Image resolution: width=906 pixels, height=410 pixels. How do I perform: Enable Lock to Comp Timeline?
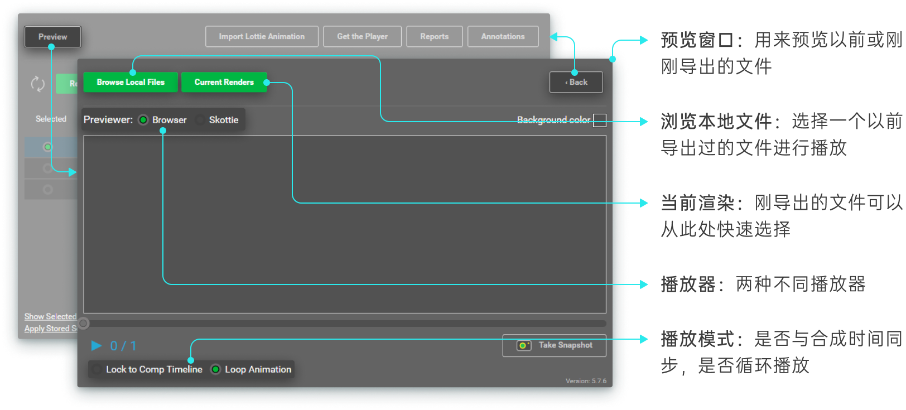click(x=97, y=369)
